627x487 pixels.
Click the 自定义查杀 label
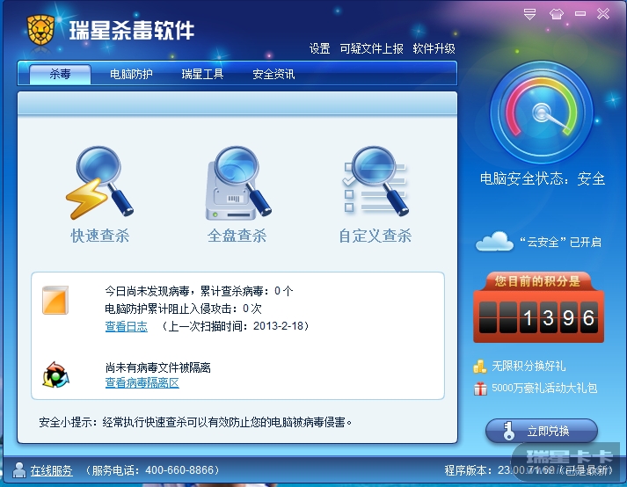(375, 236)
